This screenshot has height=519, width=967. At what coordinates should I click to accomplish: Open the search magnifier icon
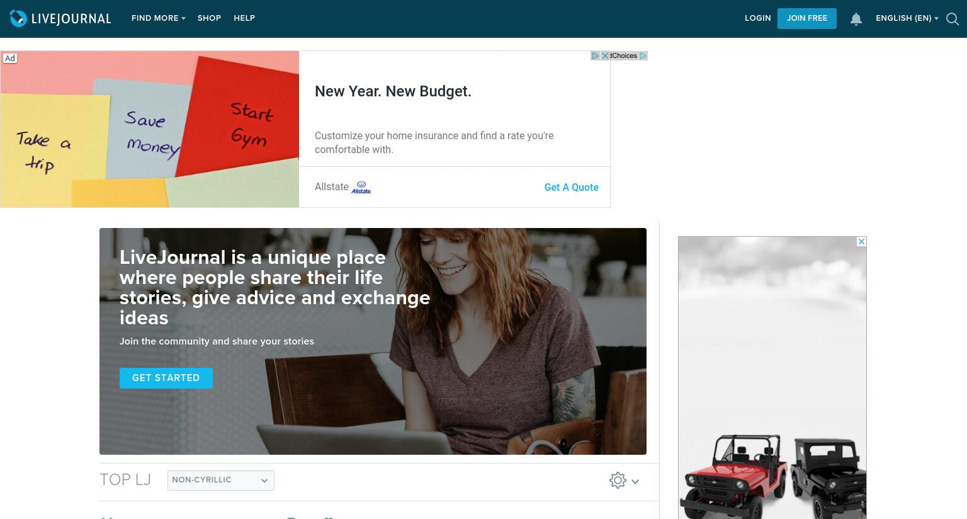(x=953, y=19)
